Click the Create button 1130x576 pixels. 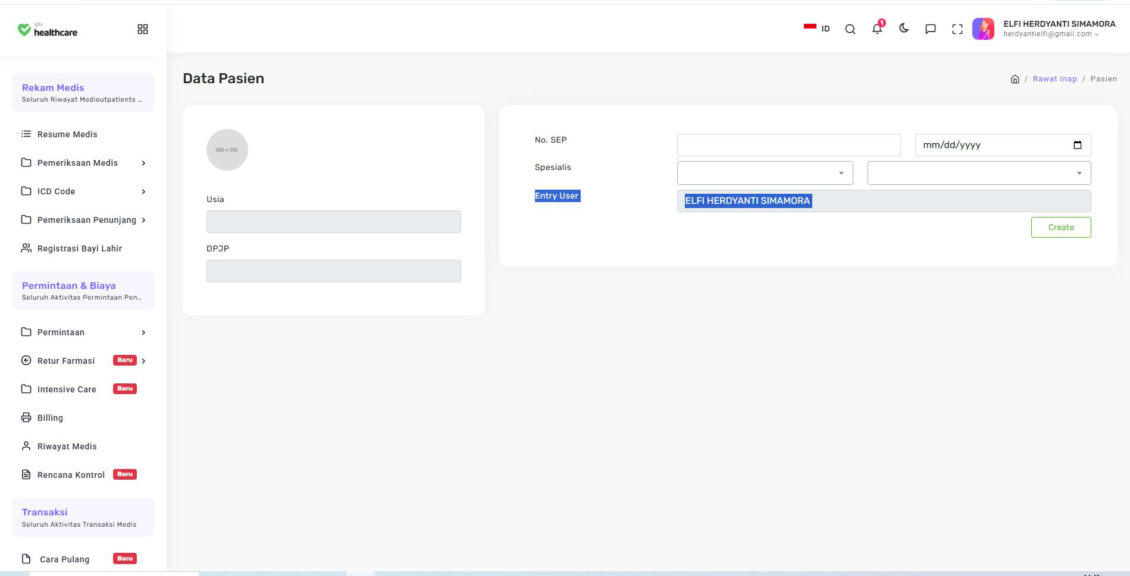coord(1061,227)
